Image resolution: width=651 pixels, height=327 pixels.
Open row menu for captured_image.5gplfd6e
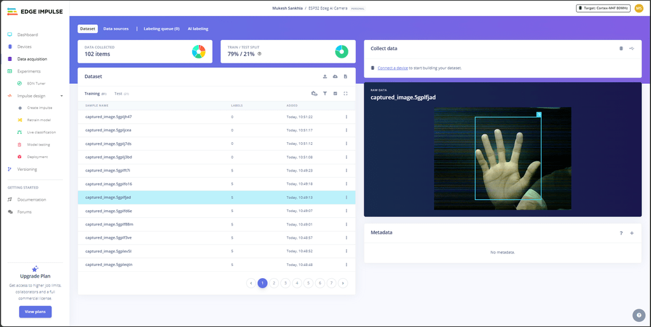(x=346, y=211)
